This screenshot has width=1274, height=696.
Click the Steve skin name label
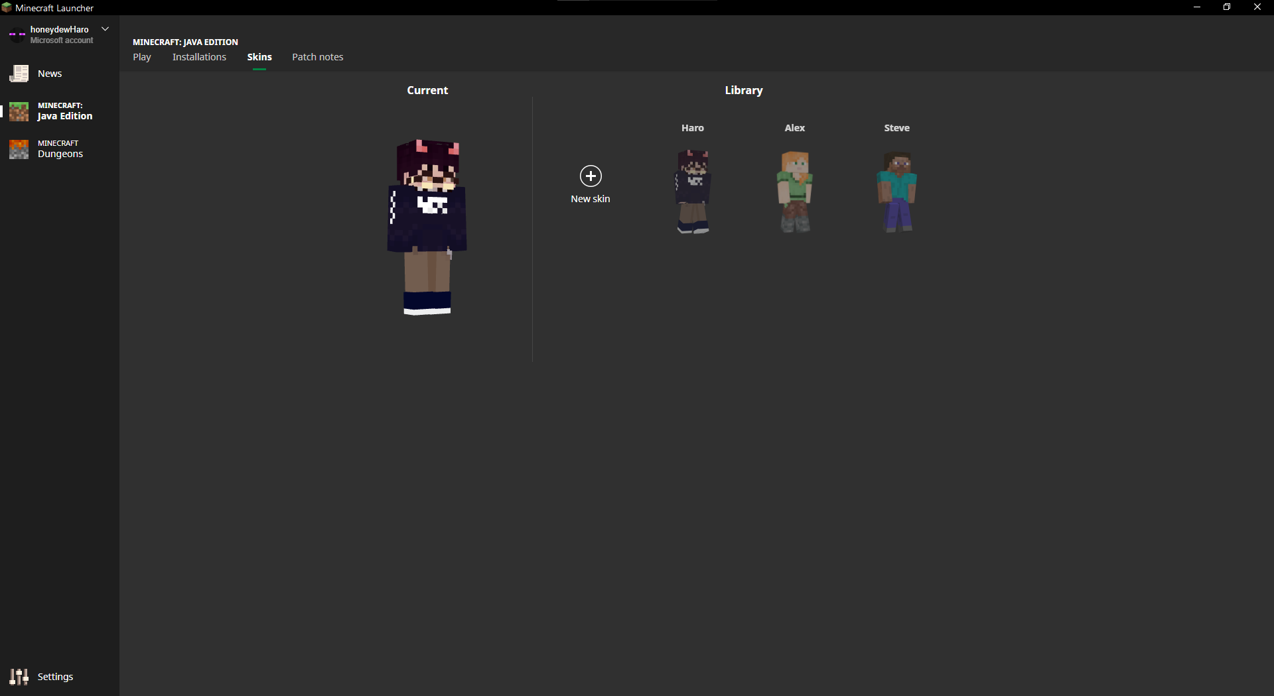point(897,128)
